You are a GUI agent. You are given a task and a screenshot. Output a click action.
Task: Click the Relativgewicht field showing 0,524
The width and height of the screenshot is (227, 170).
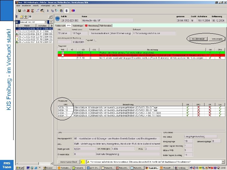coord(85,149)
